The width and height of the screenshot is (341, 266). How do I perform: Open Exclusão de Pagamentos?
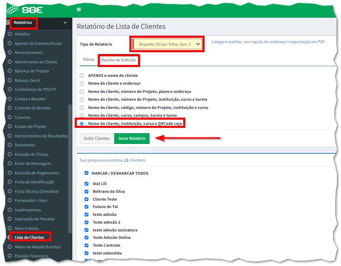(x=37, y=173)
